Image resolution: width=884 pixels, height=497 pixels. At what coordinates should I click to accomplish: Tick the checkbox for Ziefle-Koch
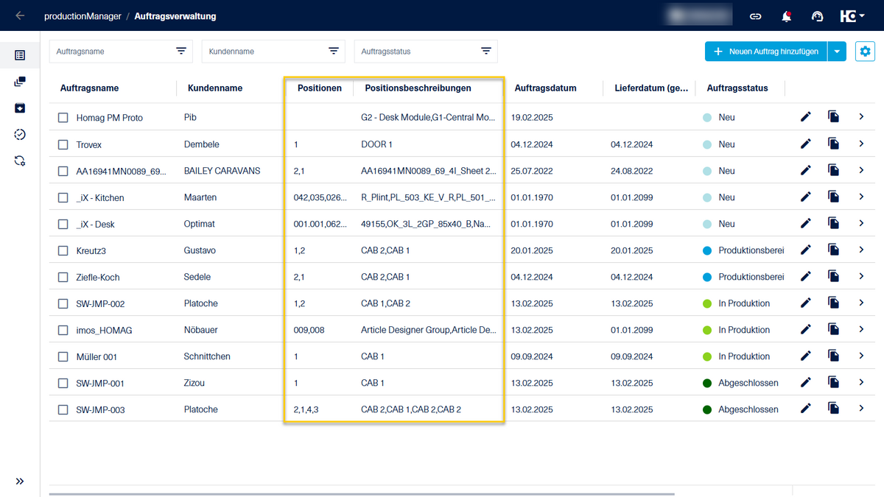(63, 277)
